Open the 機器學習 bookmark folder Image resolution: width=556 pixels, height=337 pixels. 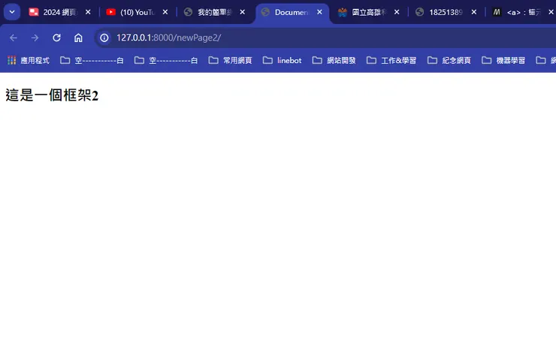[x=503, y=60]
